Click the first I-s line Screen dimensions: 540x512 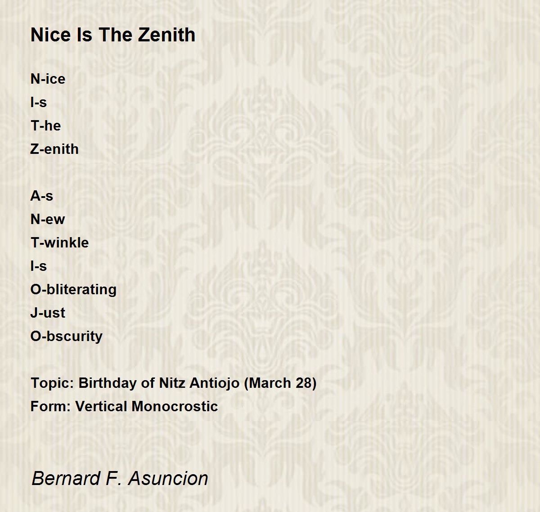click(38, 102)
